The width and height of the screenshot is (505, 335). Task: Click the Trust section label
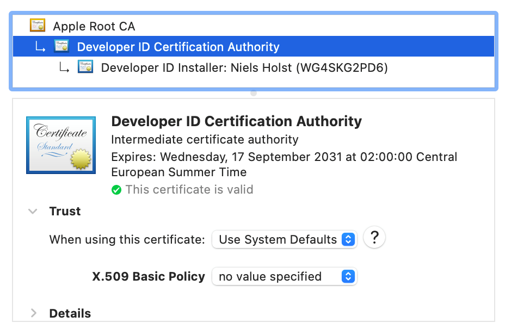(65, 212)
